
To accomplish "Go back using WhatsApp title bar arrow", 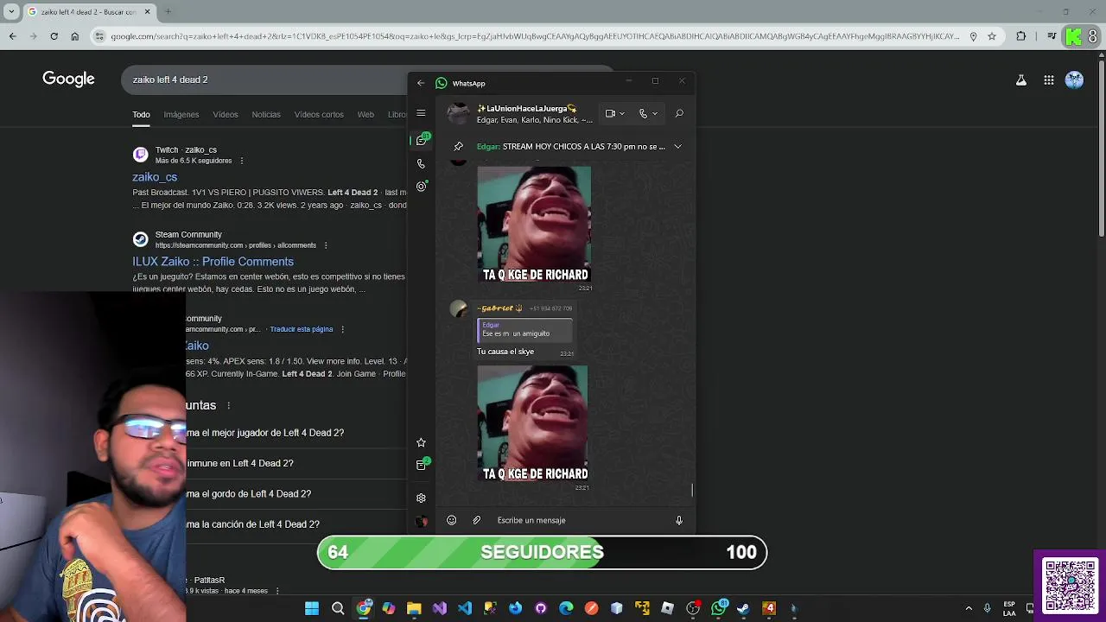I will point(421,83).
